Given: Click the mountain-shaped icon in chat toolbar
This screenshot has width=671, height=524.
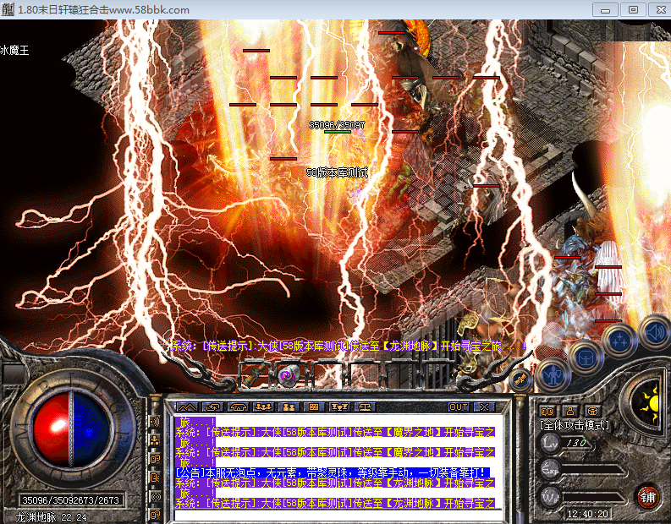Looking at the screenshot, I should (187, 407).
